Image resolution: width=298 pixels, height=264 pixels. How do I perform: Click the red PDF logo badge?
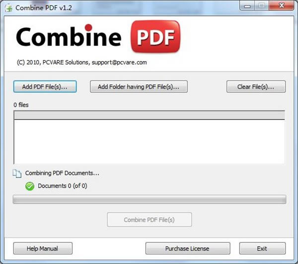pyautogui.click(x=155, y=36)
